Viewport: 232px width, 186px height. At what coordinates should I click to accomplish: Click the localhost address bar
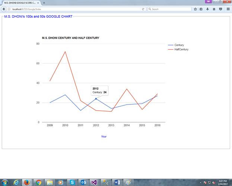tap(76, 9)
